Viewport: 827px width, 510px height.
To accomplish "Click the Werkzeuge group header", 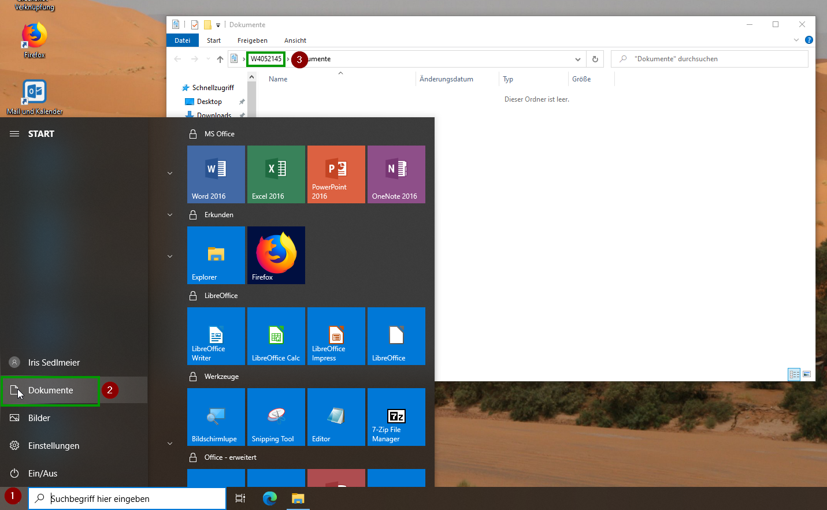I will point(221,377).
